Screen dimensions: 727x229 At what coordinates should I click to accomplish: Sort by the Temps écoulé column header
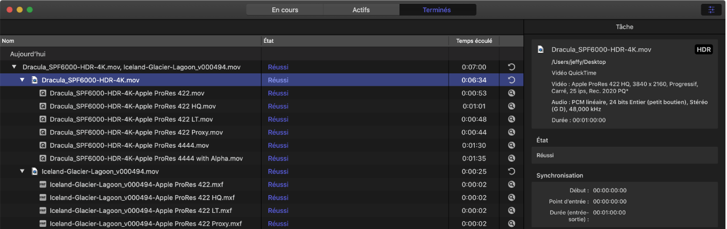[474, 41]
